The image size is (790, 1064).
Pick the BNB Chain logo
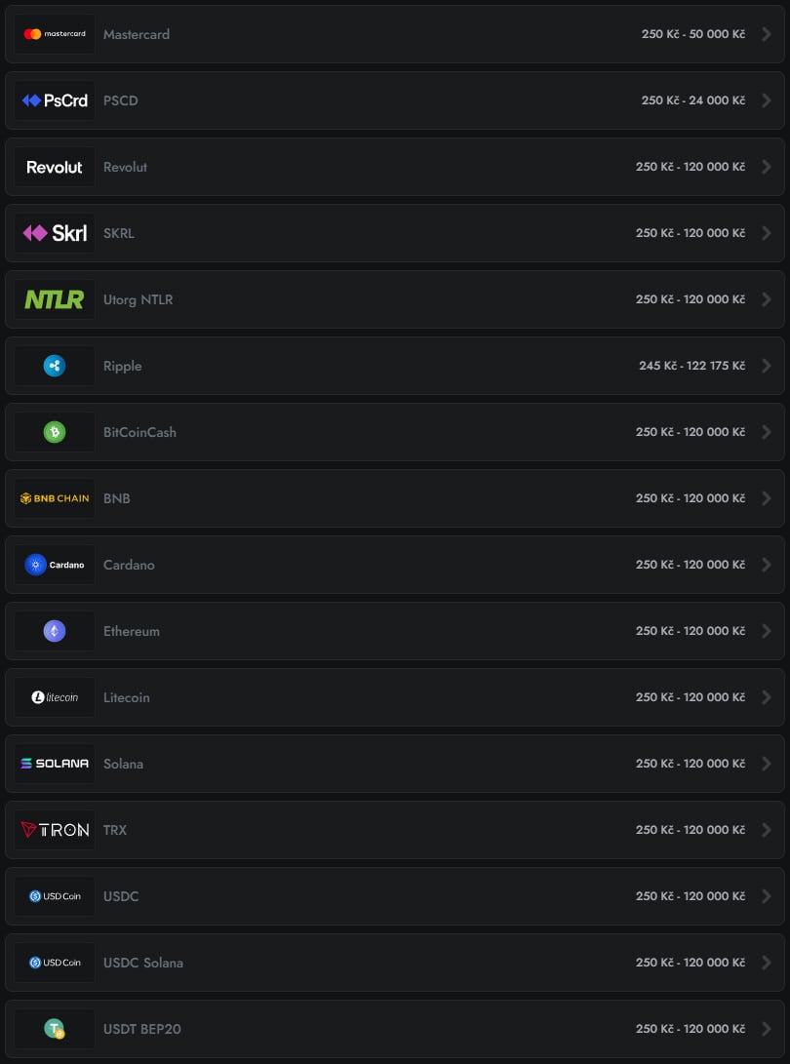(x=55, y=498)
